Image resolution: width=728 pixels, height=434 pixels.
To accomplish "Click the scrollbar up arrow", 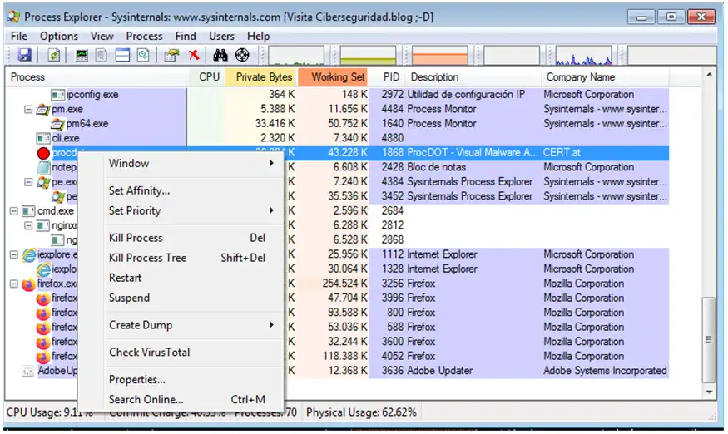I will [x=709, y=75].
